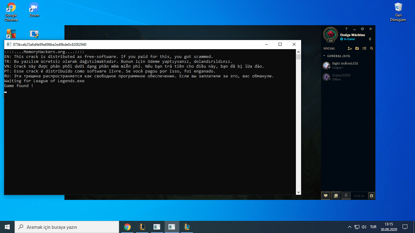Viewport: 415px width, 233px height.
Task: Click the Google Chrome desktop icon
Action: pyautogui.click(x=11, y=12)
